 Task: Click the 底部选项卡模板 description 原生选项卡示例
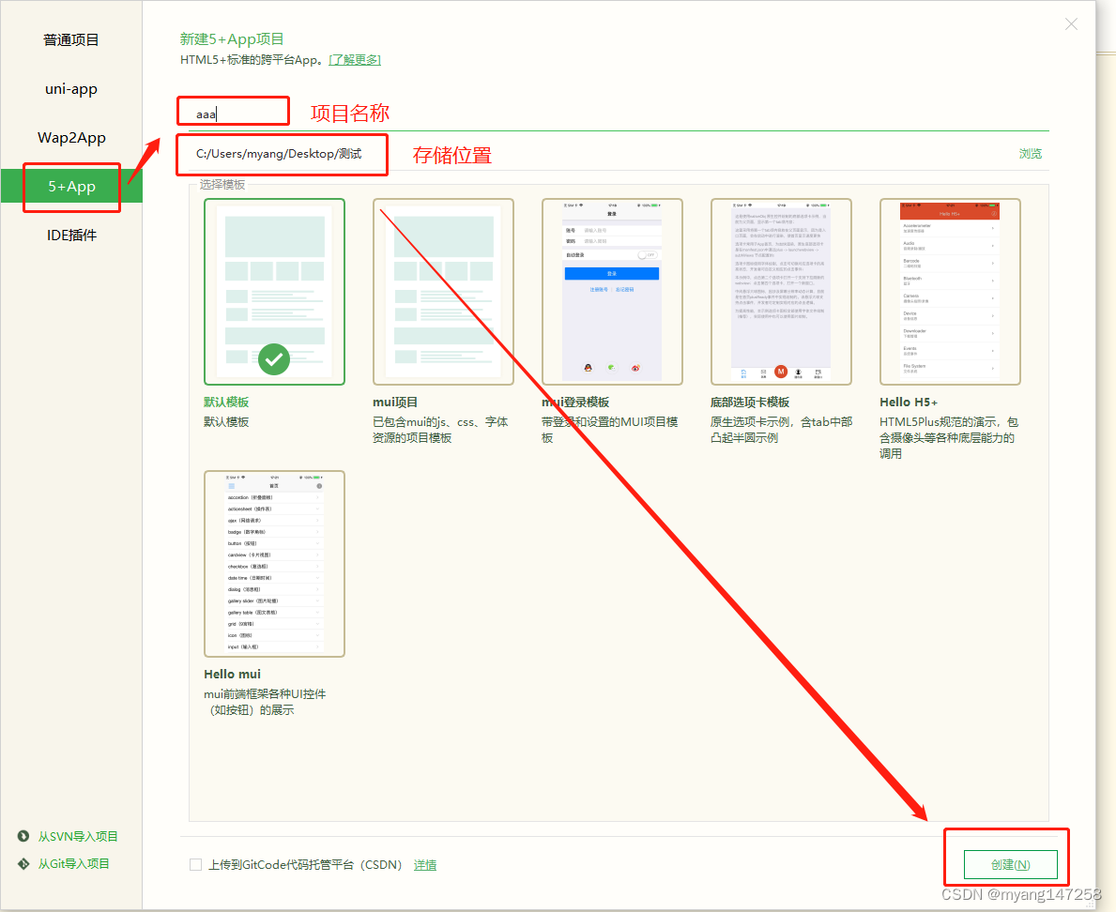pyautogui.click(x=781, y=430)
